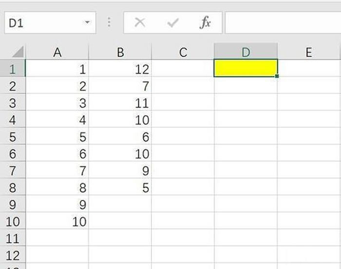Click cell A10 containing 10
The height and width of the screenshot is (269, 341).
[57, 222]
